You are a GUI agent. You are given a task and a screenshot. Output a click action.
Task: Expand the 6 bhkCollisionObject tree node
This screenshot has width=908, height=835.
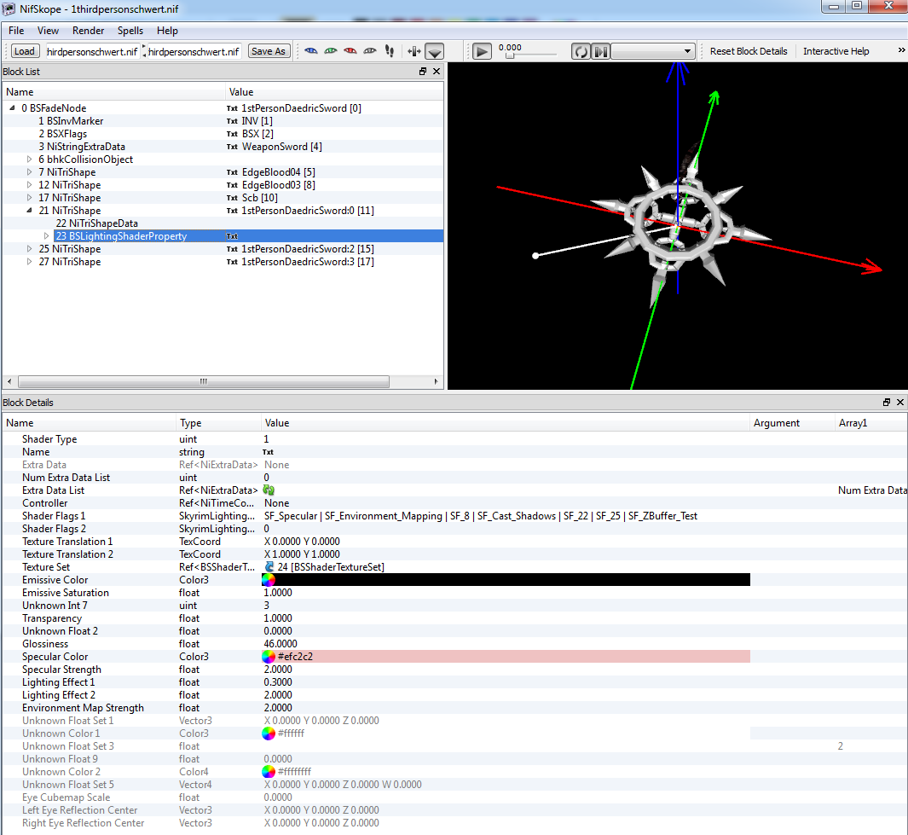pos(30,159)
